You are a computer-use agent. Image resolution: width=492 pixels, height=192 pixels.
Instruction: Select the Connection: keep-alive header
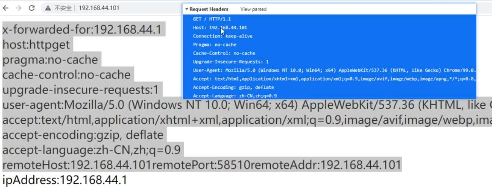tap(222, 36)
